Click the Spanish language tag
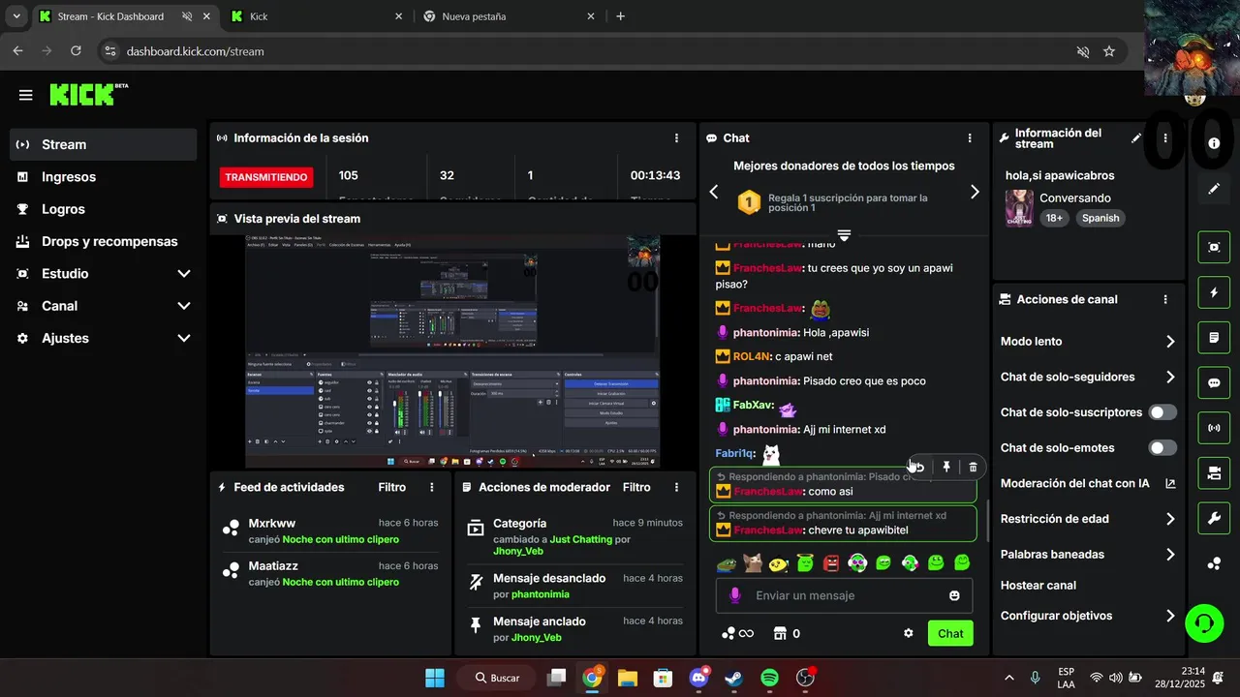Viewport: 1240px width, 697px height. (1100, 219)
